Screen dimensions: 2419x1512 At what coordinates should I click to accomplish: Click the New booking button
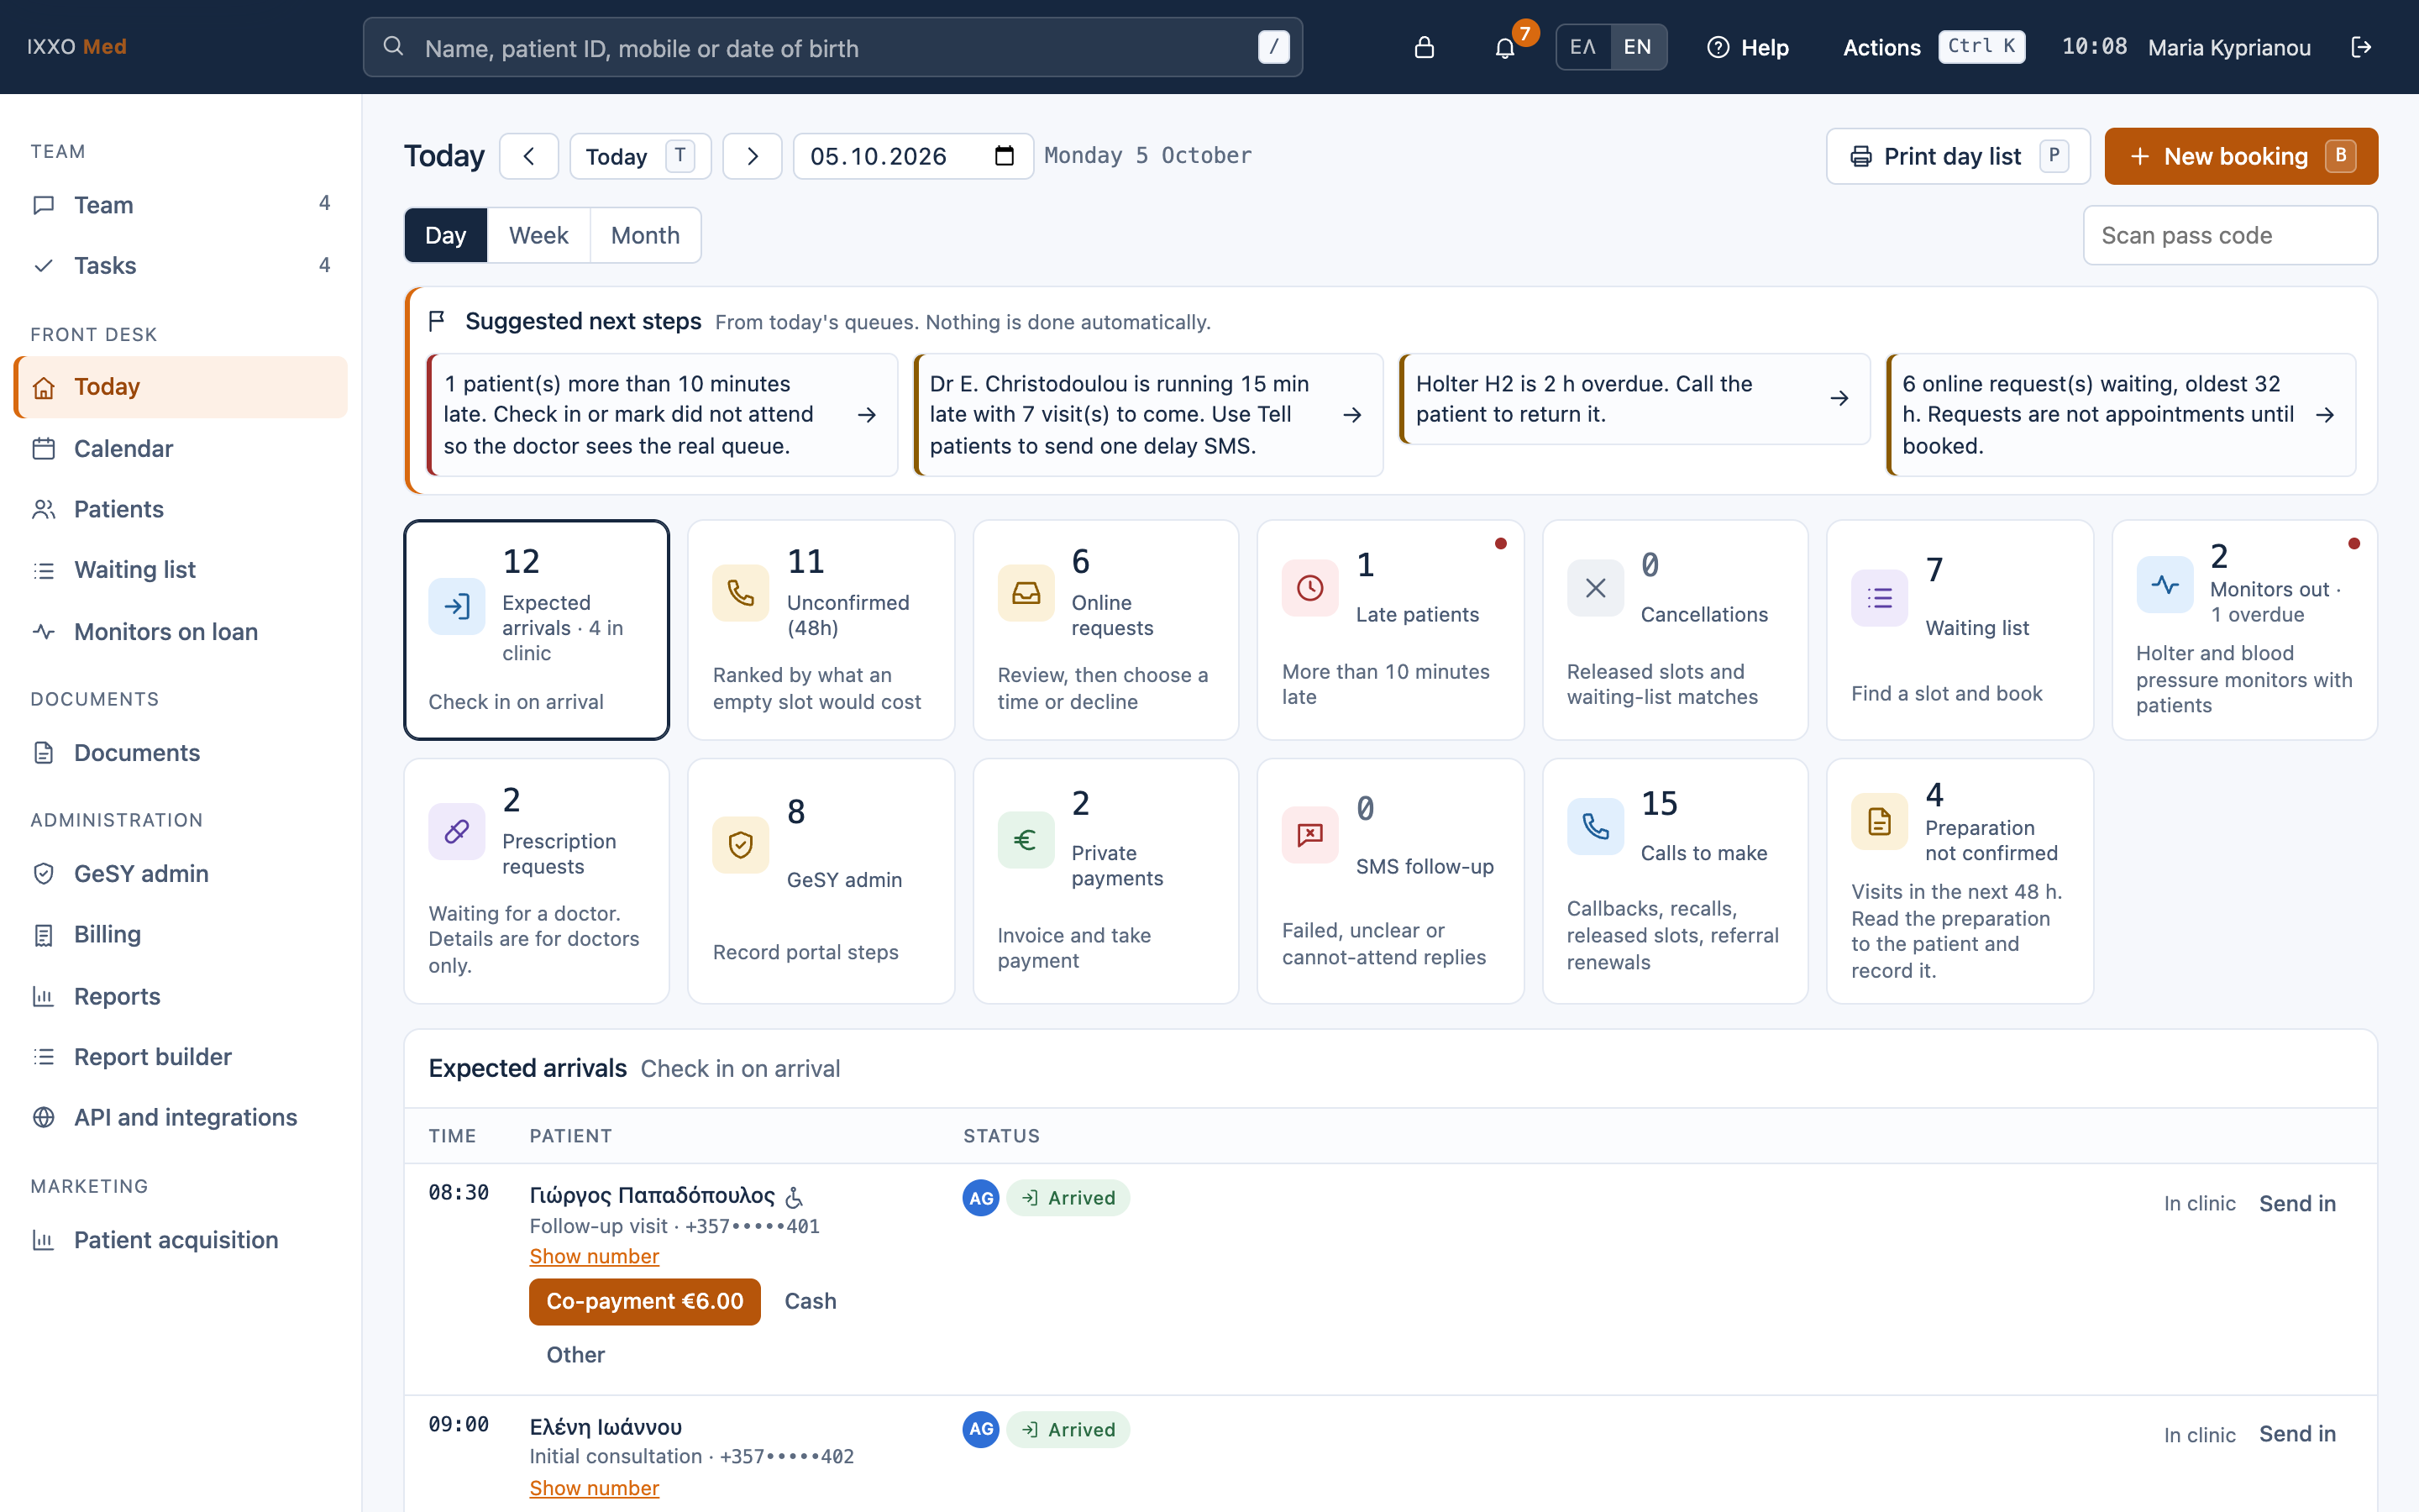[x=2241, y=156]
